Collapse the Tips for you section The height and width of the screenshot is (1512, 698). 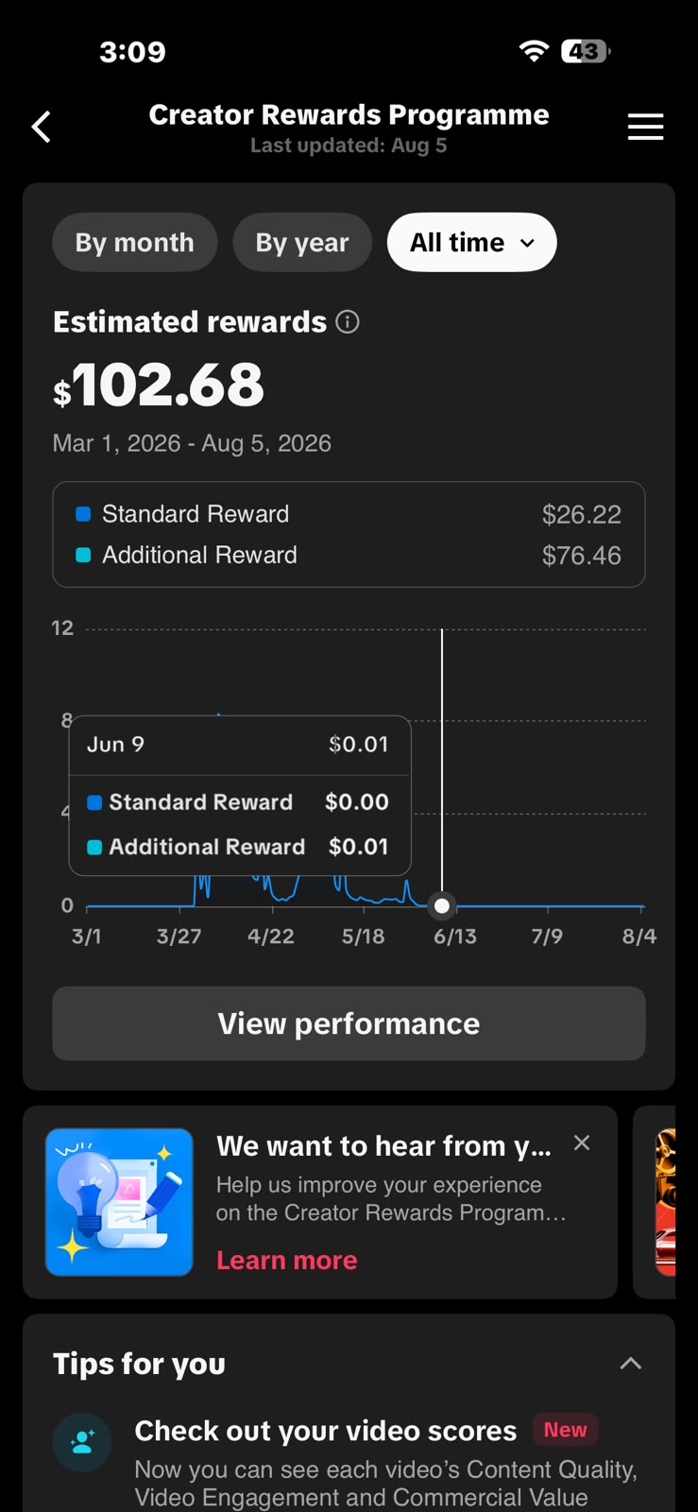(630, 1364)
